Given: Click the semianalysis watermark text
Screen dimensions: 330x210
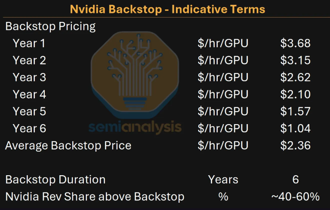Looking at the screenshot, I should click(135, 127).
